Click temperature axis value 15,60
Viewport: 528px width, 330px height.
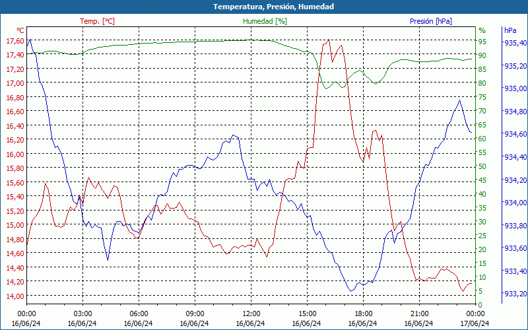pos(15,182)
